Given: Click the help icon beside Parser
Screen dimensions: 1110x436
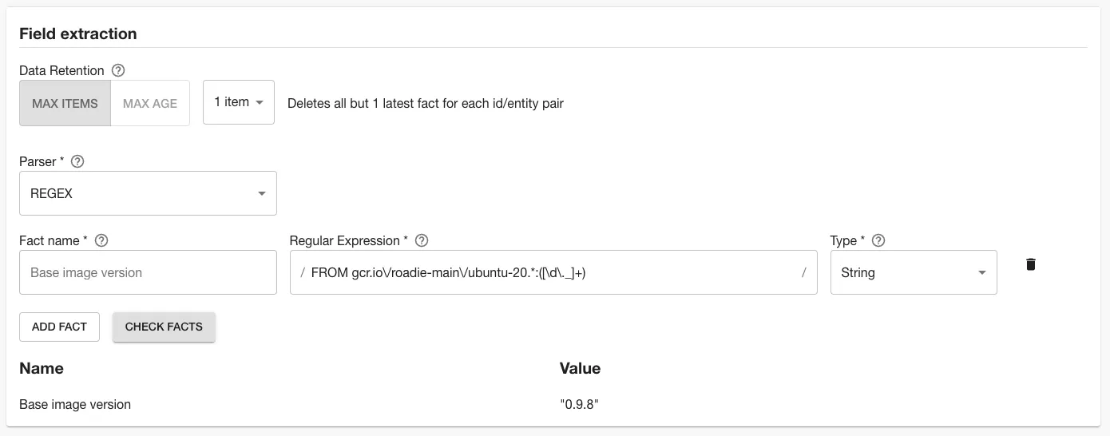Looking at the screenshot, I should (77, 161).
